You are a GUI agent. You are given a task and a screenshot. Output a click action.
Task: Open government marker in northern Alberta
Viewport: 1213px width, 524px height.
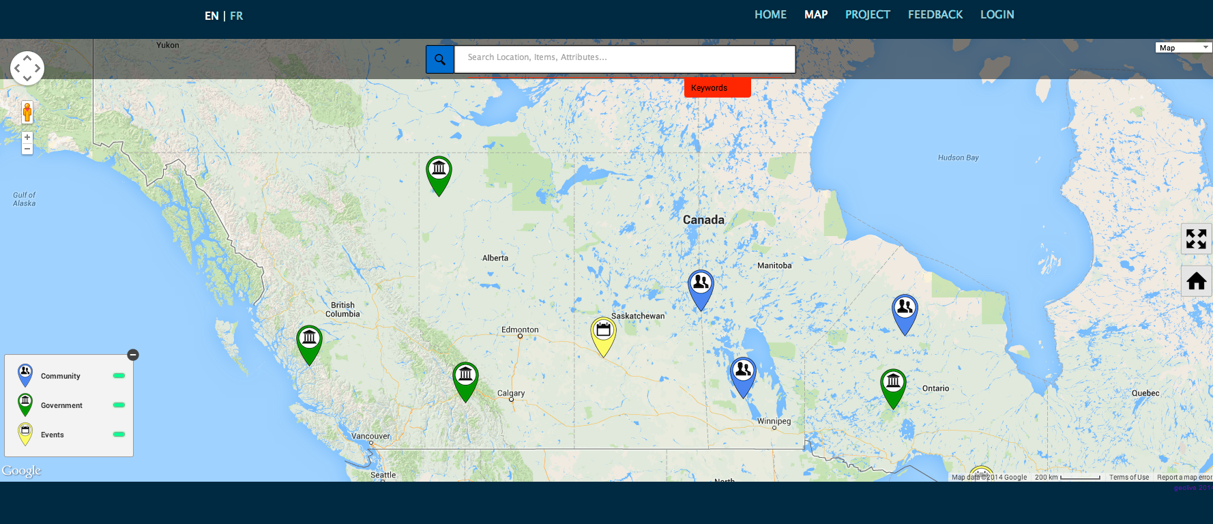click(x=439, y=175)
